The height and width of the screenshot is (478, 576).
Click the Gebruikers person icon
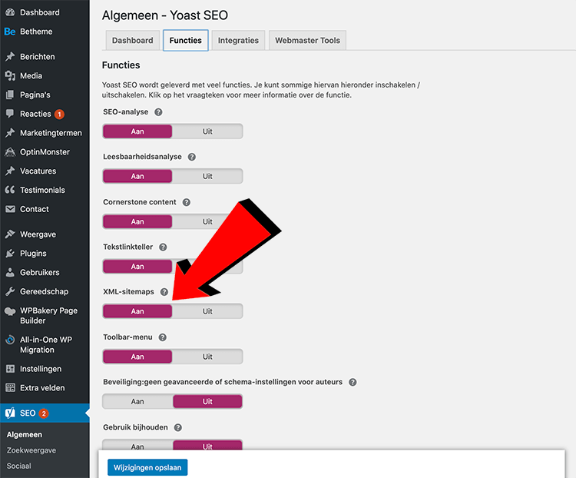(10, 273)
